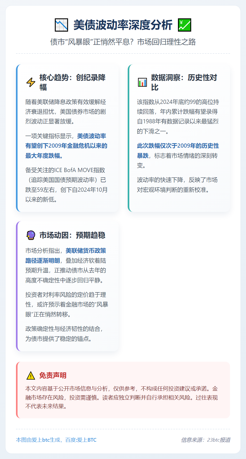The image size is (246, 459).
Task: Click the footer source 信息来源：23btc报道
Action: click(206, 440)
